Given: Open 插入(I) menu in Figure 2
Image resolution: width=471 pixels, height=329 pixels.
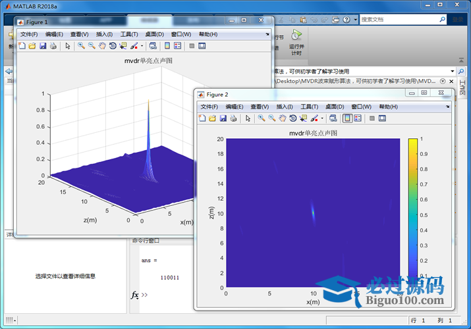Looking at the screenshot, I should pyautogui.click(x=285, y=107).
